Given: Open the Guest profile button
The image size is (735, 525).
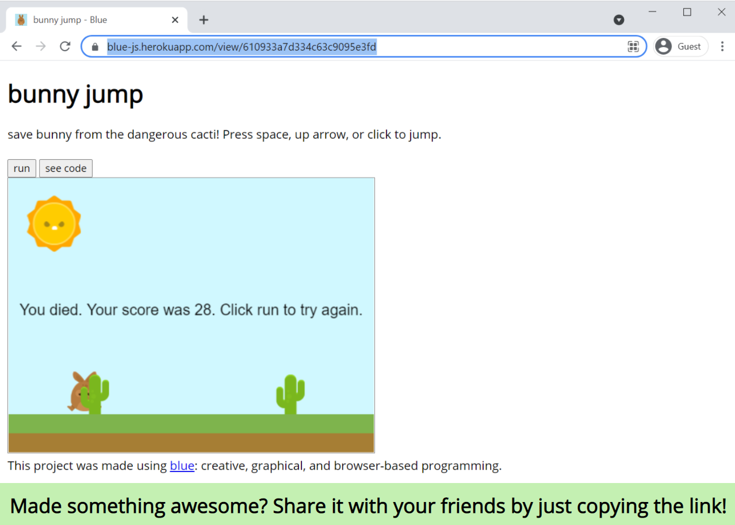Looking at the screenshot, I should click(x=681, y=47).
